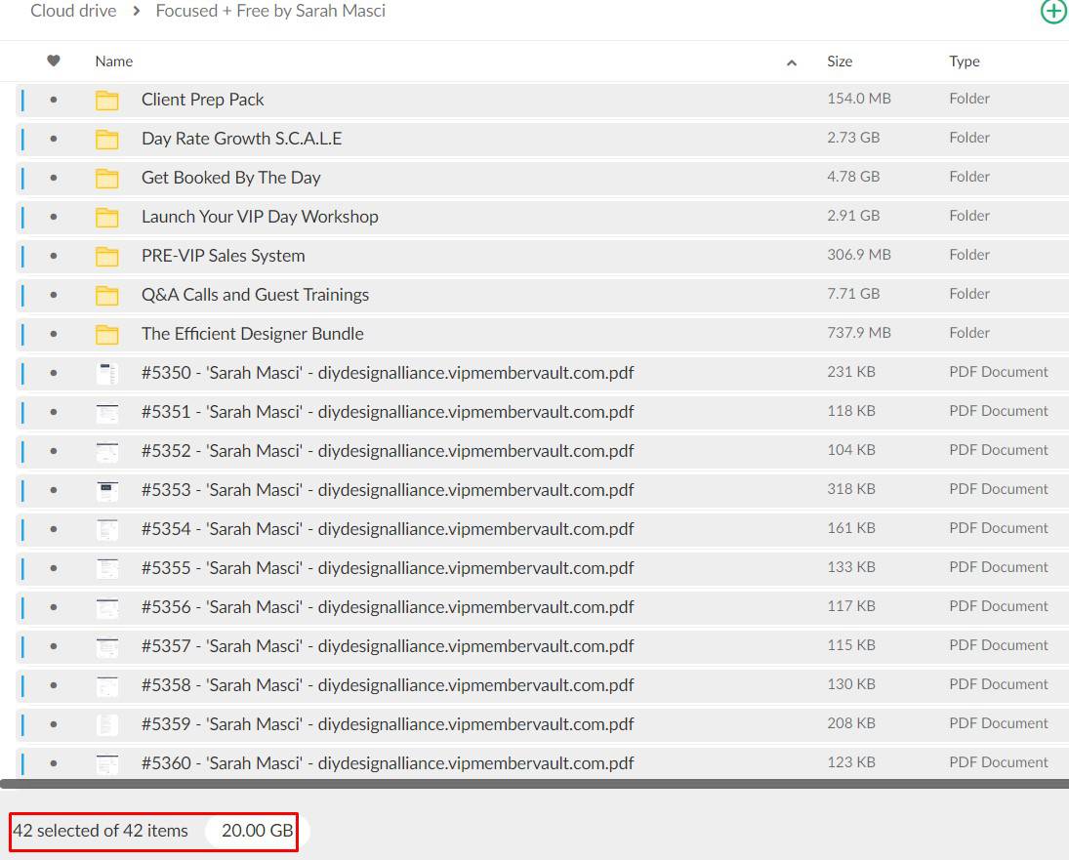This screenshot has width=1069, height=860.
Task: Click the PRE-VIP Sales System folder icon
Action: (106, 256)
